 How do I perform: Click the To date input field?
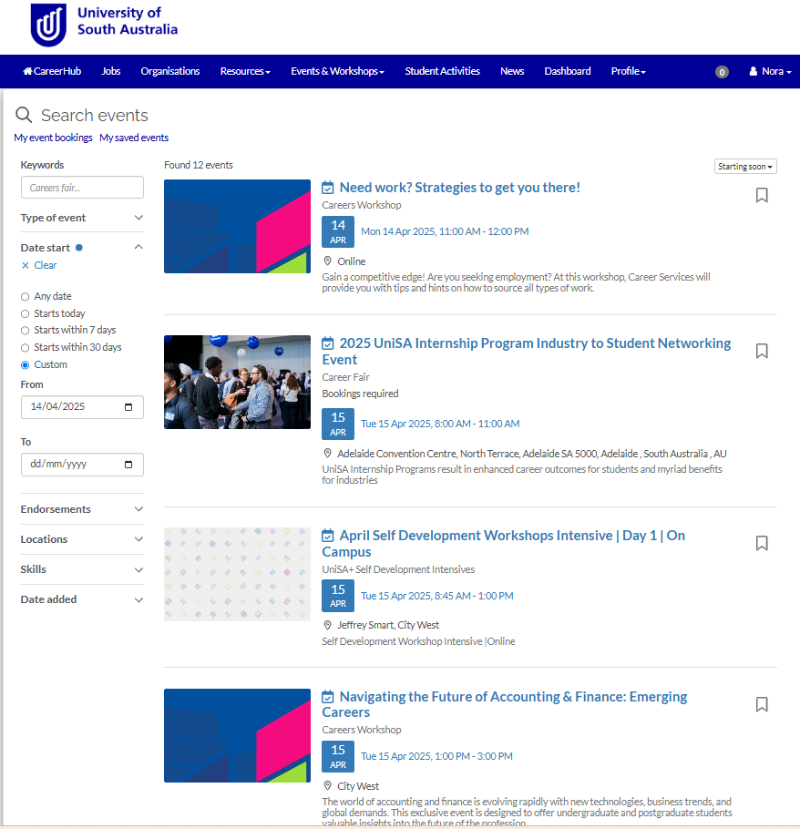(82, 465)
